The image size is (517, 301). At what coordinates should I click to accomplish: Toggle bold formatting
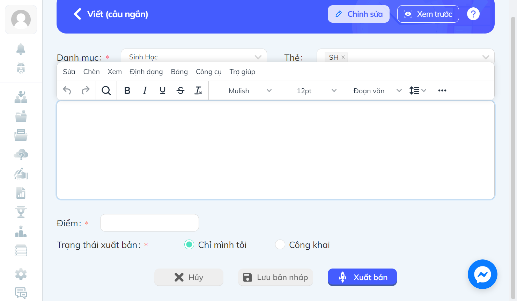[x=127, y=91]
